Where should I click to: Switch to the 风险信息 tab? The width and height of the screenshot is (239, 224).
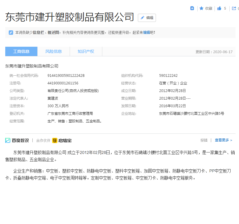[x=54, y=51]
